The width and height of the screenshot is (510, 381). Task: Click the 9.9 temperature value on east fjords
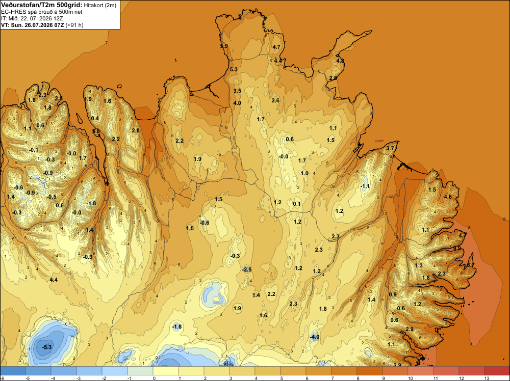coord(457,248)
